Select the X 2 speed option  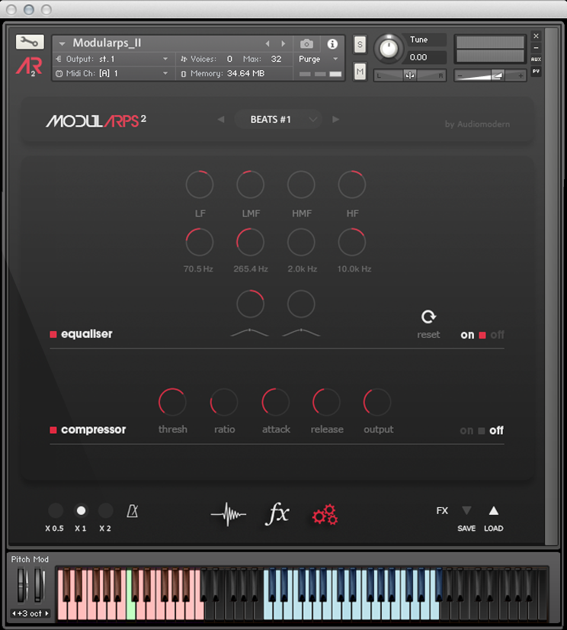(106, 511)
